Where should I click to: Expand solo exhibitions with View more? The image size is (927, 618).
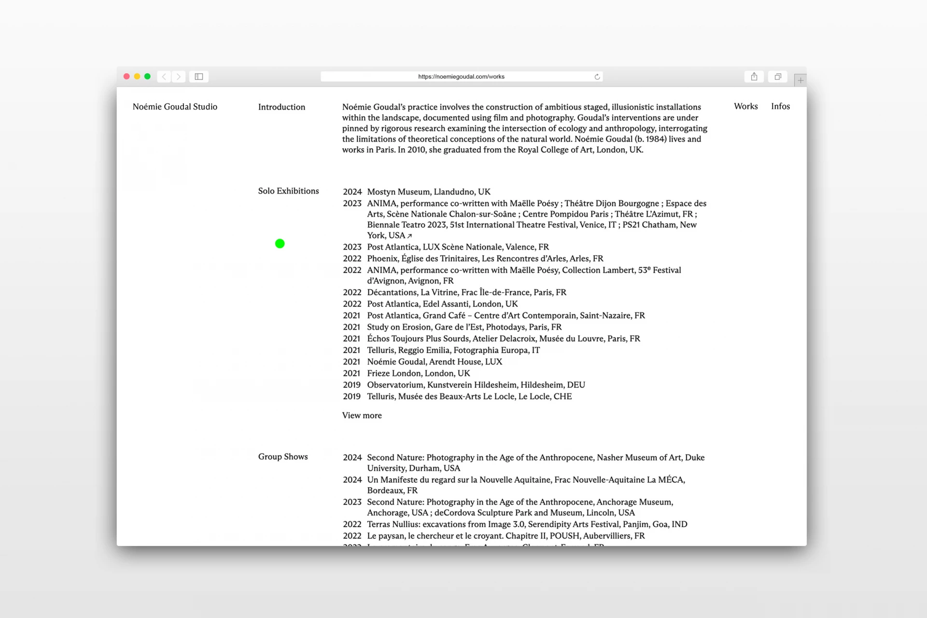(362, 415)
